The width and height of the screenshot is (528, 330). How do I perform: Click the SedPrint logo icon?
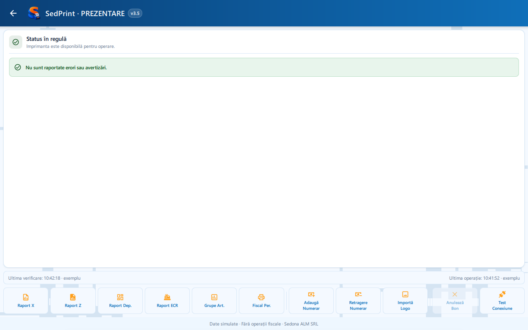tap(34, 13)
